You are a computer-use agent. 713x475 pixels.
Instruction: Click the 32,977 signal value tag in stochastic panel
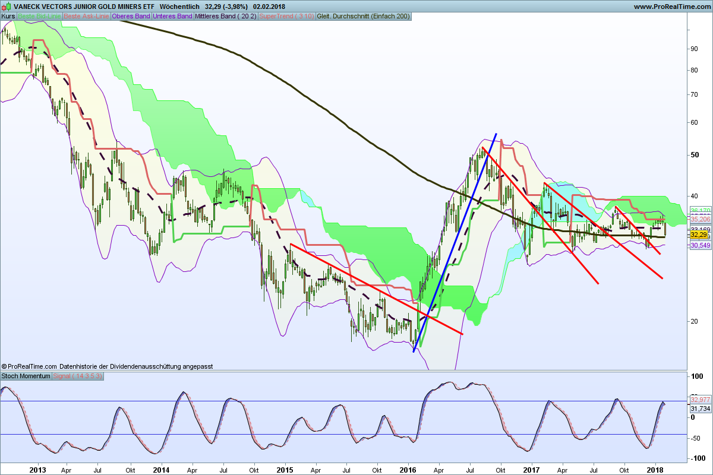pyautogui.click(x=701, y=400)
